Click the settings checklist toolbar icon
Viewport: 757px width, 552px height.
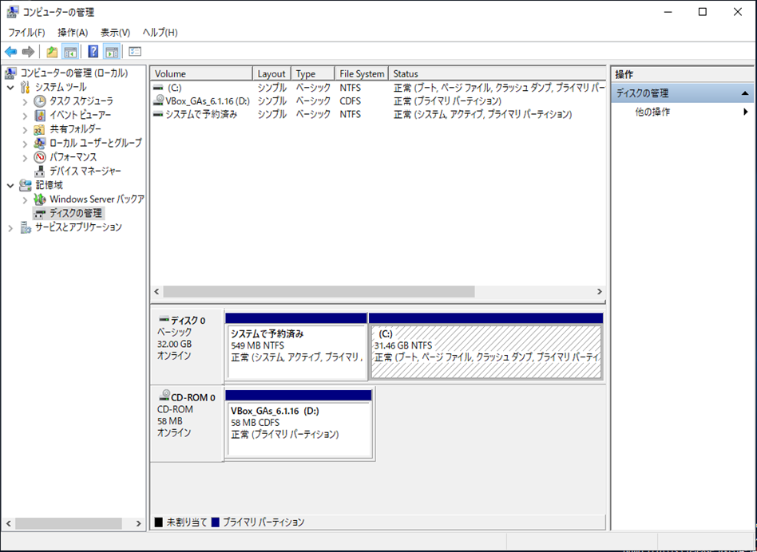point(134,52)
